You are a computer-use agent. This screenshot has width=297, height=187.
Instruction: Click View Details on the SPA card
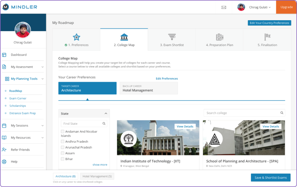271,127
